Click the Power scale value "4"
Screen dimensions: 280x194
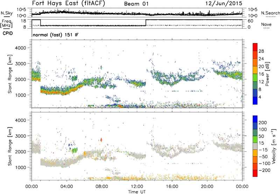(260, 97)
